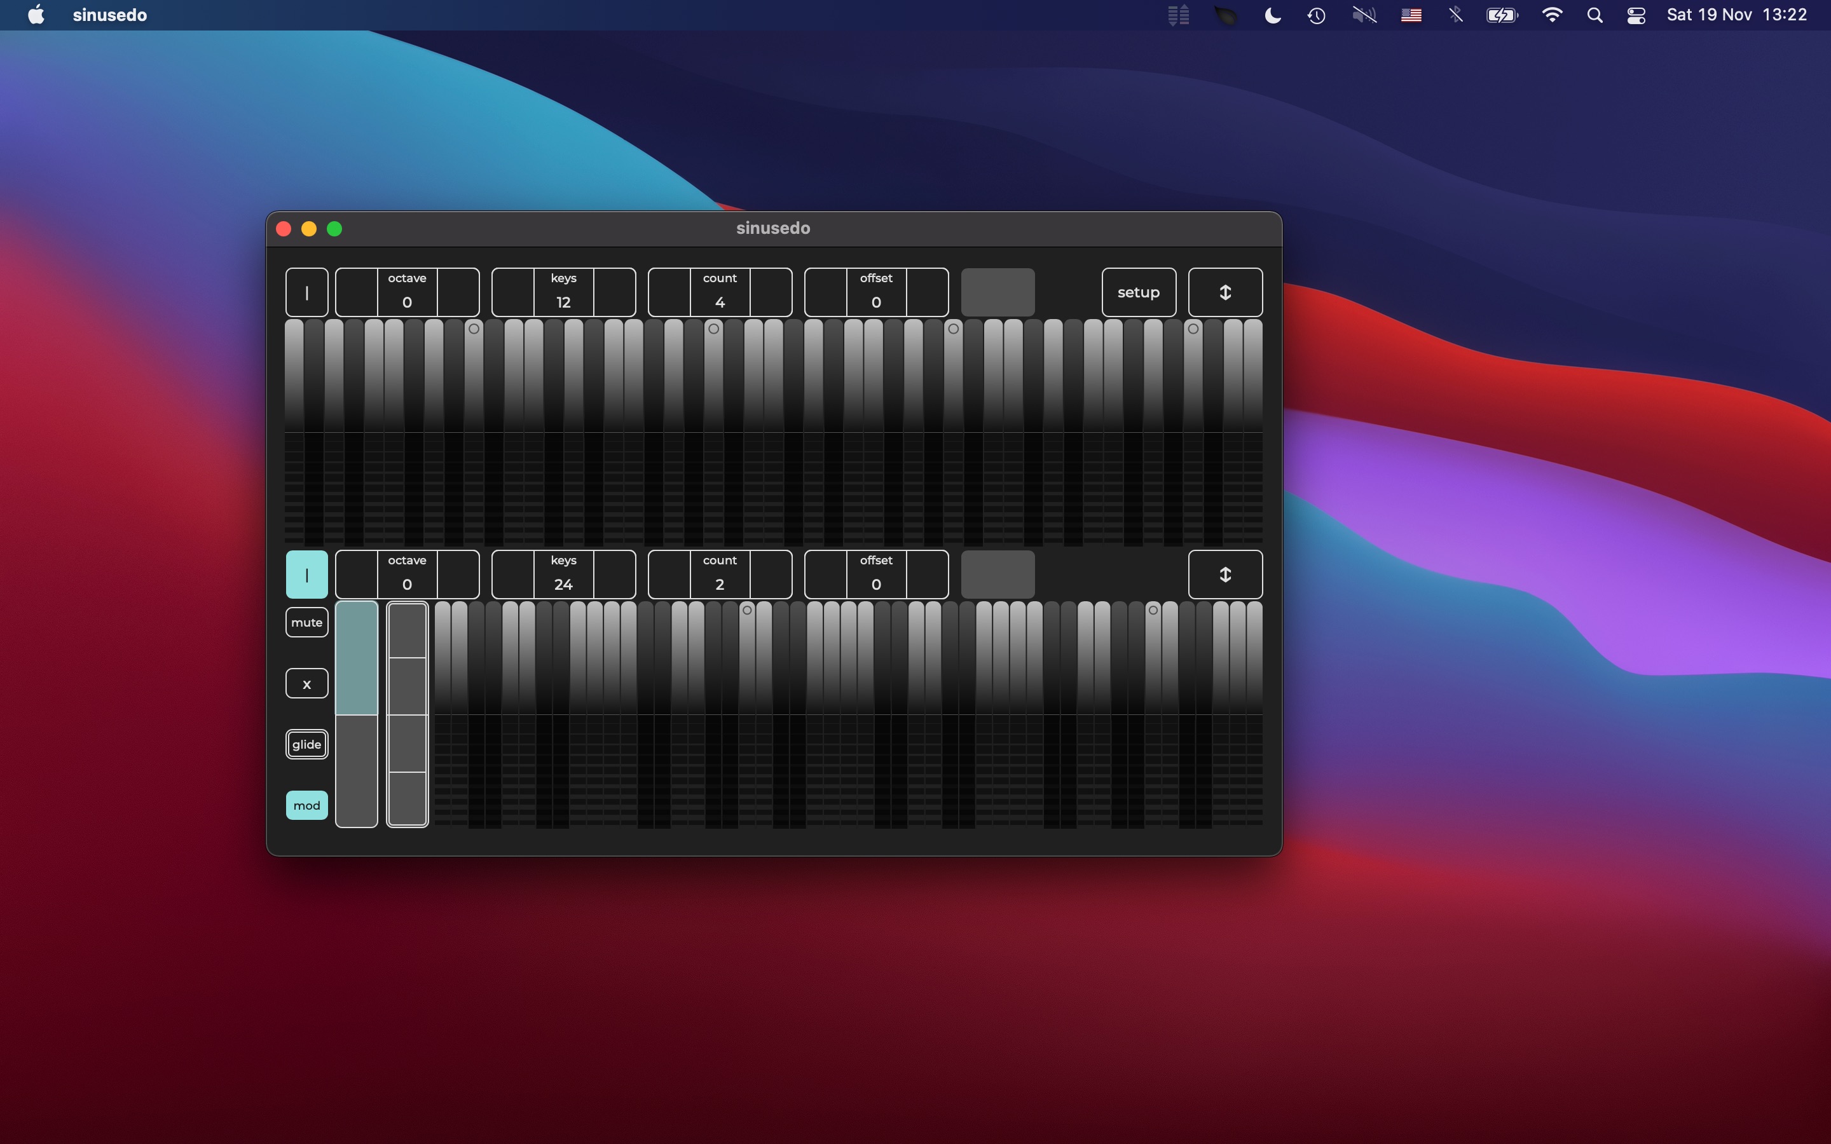Screen dimensions: 1831x1144
Task: Decrease the top row count value of 4
Action: (669, 292)
